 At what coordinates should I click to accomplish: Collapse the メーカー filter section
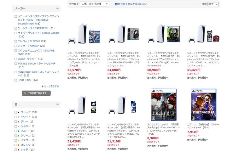pos(57,8)
